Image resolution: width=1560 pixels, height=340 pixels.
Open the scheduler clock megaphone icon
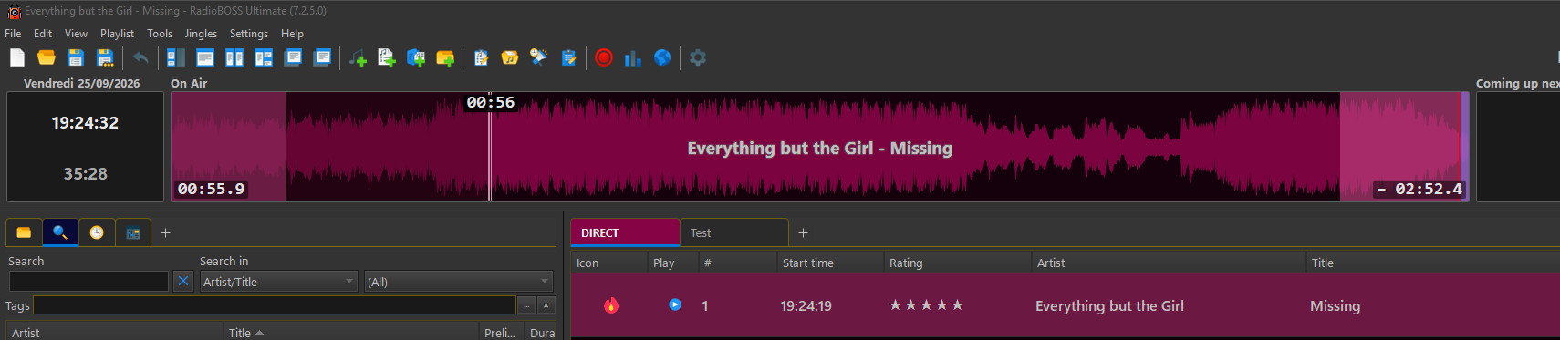(539, 57)
